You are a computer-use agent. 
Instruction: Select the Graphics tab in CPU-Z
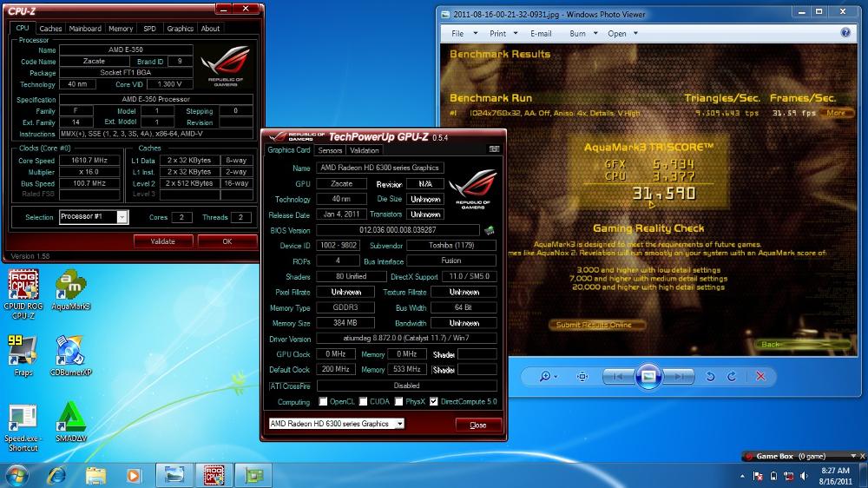(181, 29)
